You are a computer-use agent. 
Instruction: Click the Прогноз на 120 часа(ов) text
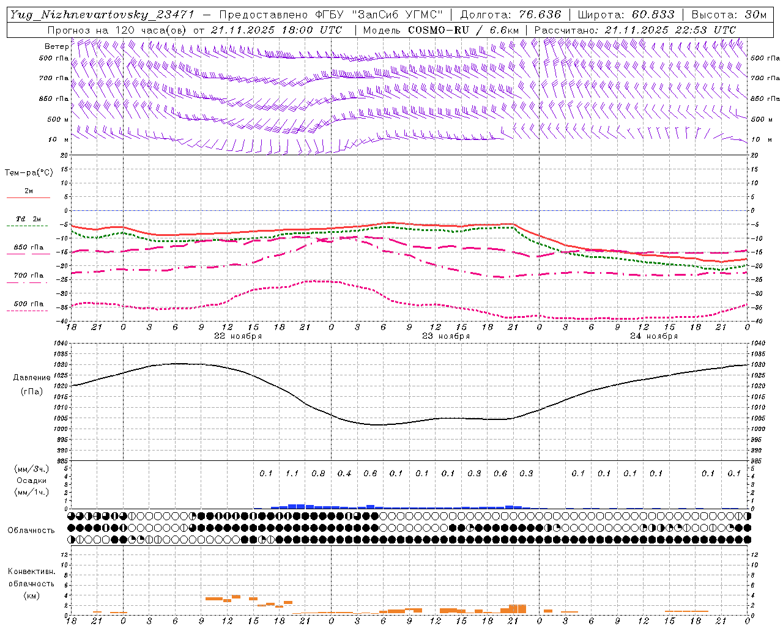(x=117, y=29)
